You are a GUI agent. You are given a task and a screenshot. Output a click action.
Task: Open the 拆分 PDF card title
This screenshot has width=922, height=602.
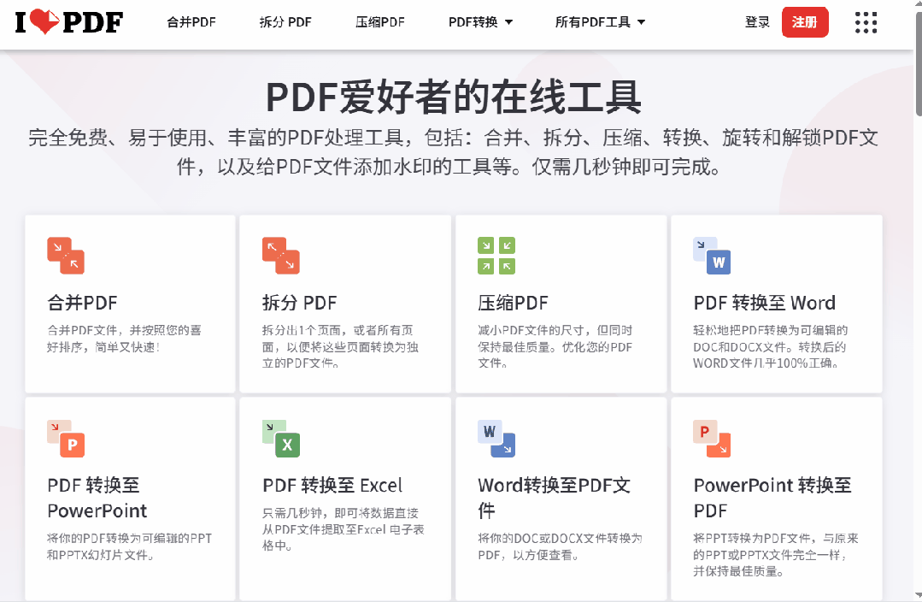coord(299,303)
